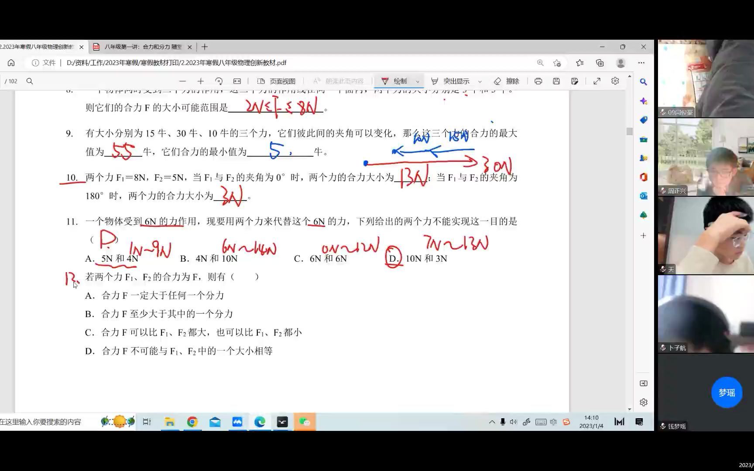This screenshot has height=471, width=754.
Task: Save the PDF file
Action: [556, 81]
